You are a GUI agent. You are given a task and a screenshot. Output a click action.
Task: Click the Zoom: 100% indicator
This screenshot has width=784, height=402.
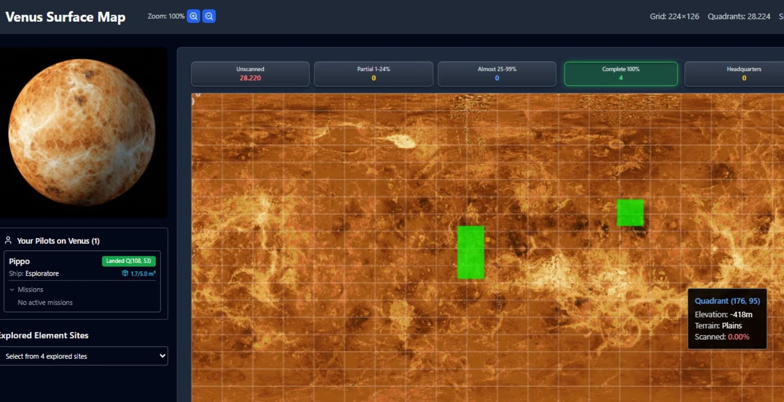(165, 16)
